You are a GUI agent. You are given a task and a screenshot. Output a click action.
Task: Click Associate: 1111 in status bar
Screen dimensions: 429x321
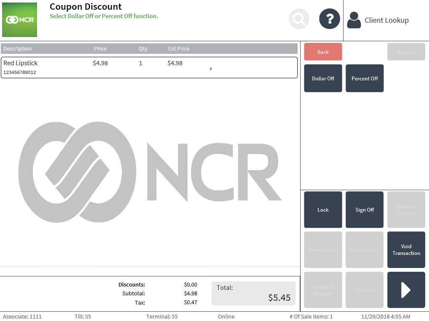(22, 316)
